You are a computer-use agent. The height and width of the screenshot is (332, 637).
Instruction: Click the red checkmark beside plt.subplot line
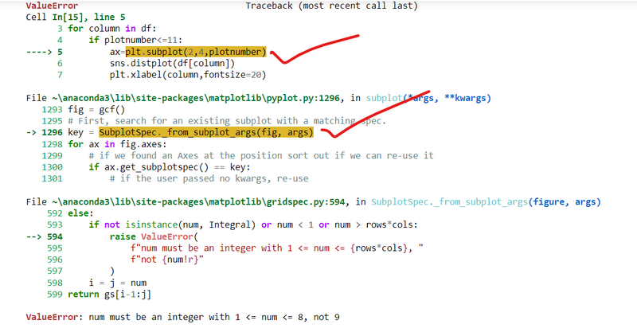[x=315, y=56]
